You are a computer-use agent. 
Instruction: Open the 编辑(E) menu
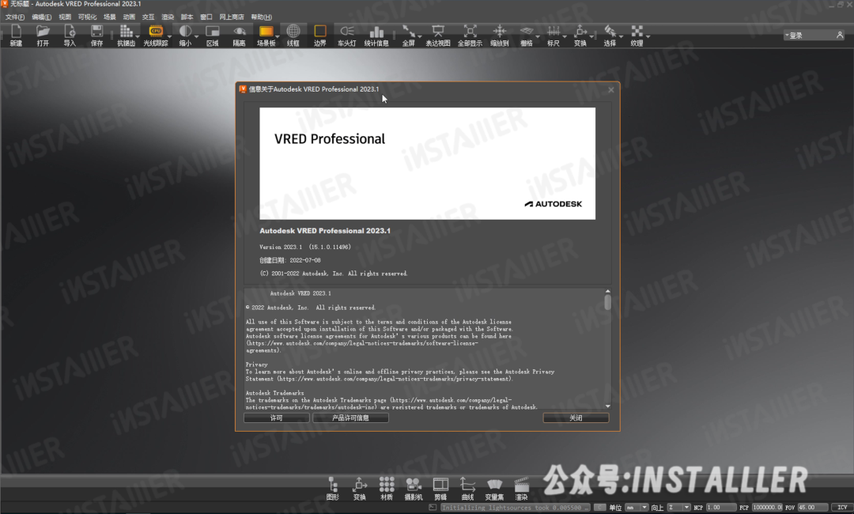coord(41,17)
